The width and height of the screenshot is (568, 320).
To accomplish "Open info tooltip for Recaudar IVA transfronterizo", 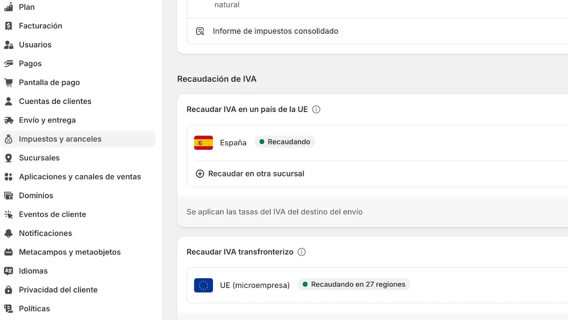I will (302, 252).
